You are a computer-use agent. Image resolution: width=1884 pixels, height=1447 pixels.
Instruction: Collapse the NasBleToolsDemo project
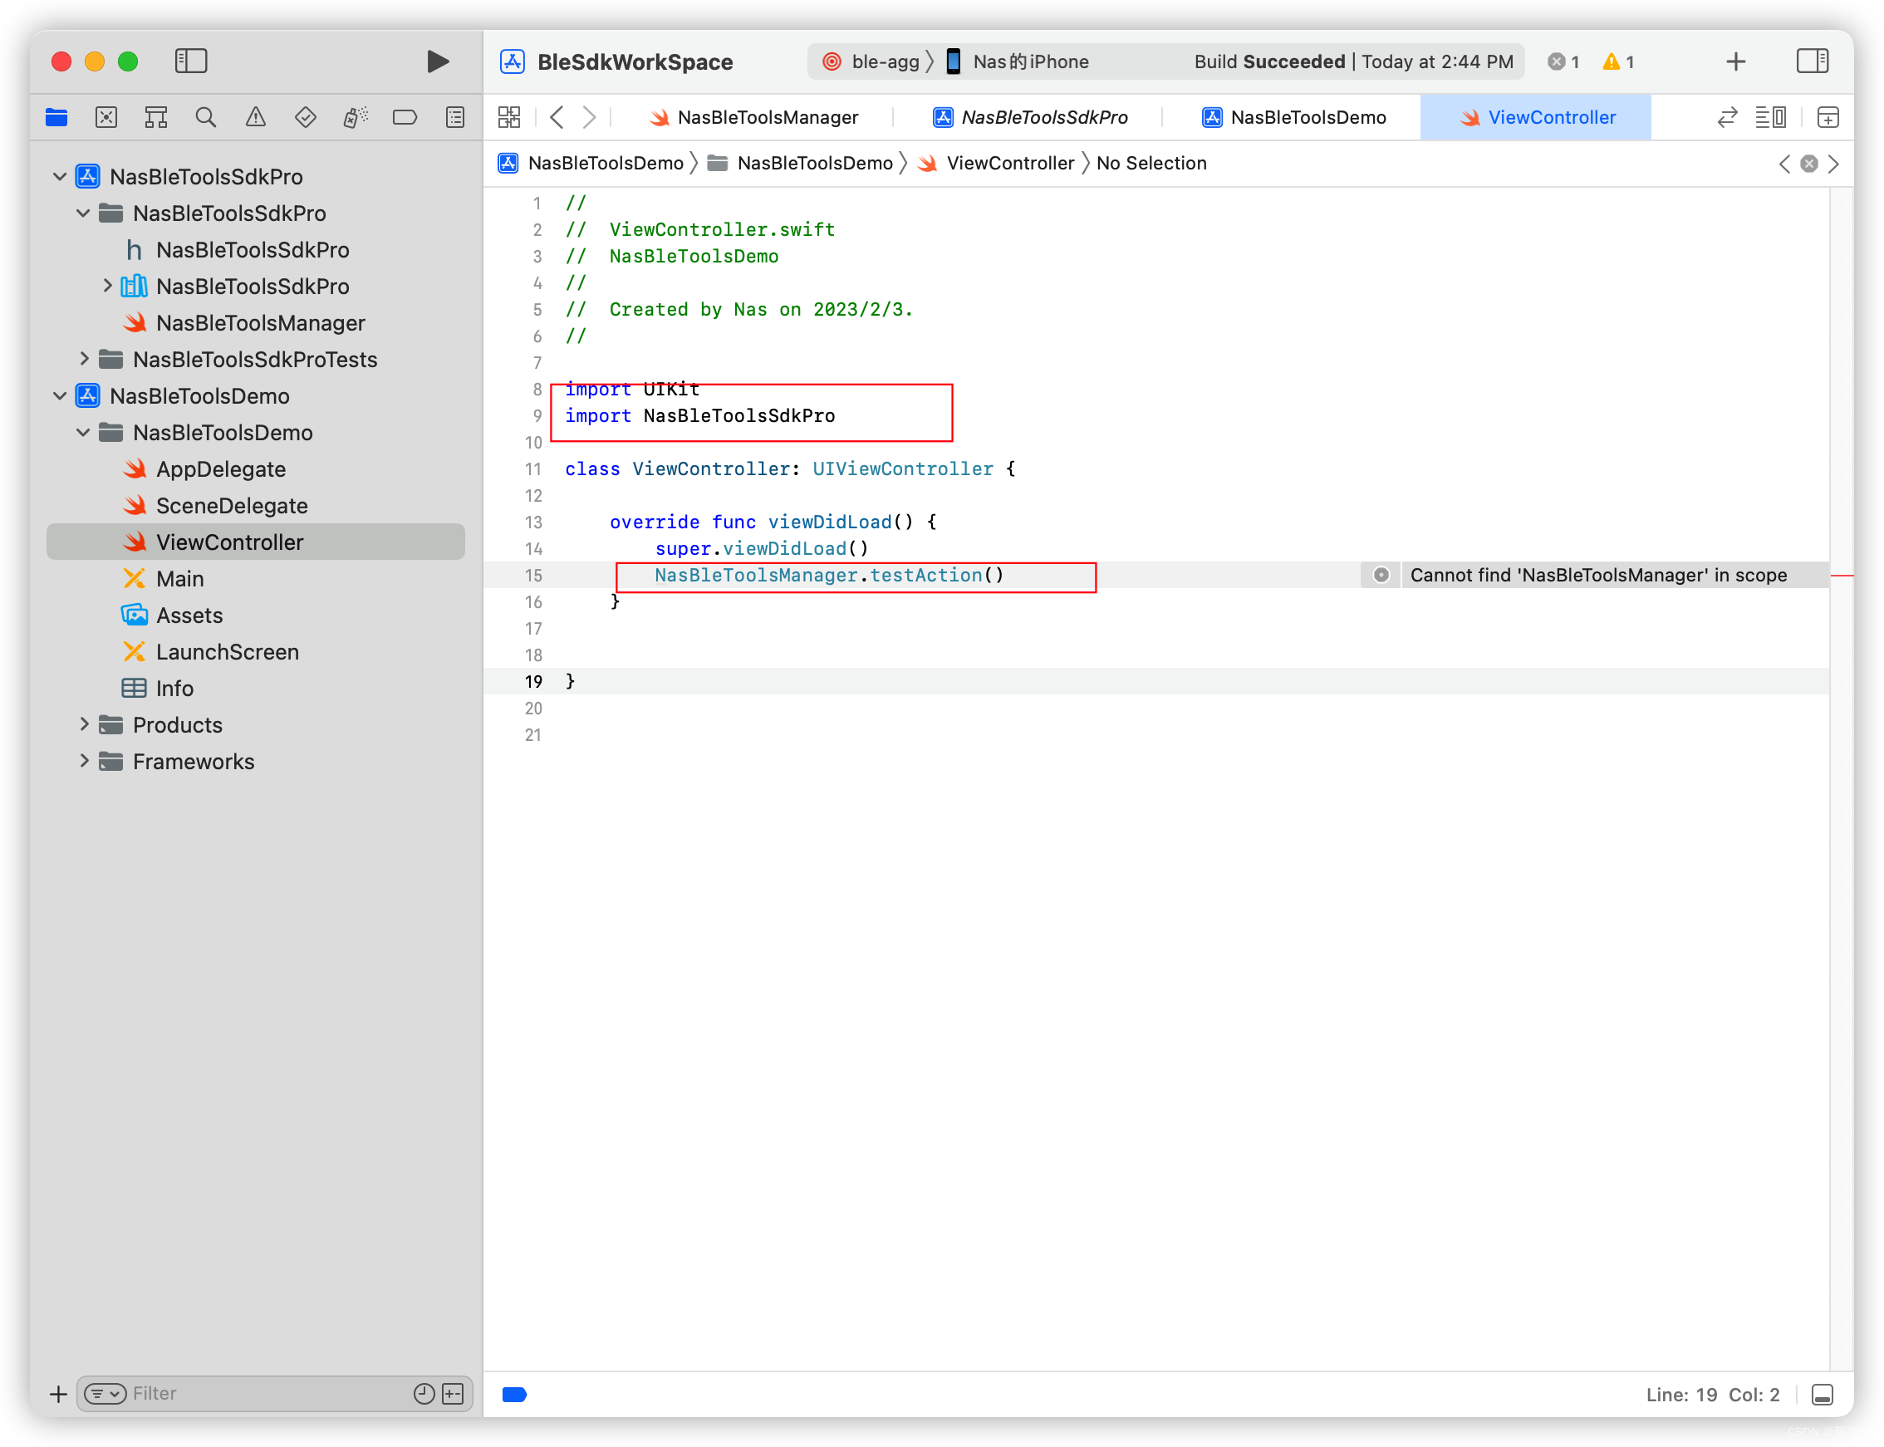tap(60, 395)
